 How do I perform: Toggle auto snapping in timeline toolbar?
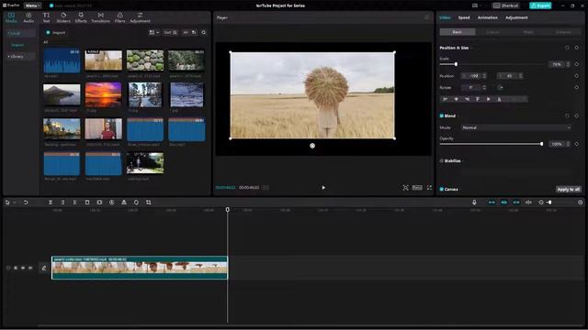(504, 203)
